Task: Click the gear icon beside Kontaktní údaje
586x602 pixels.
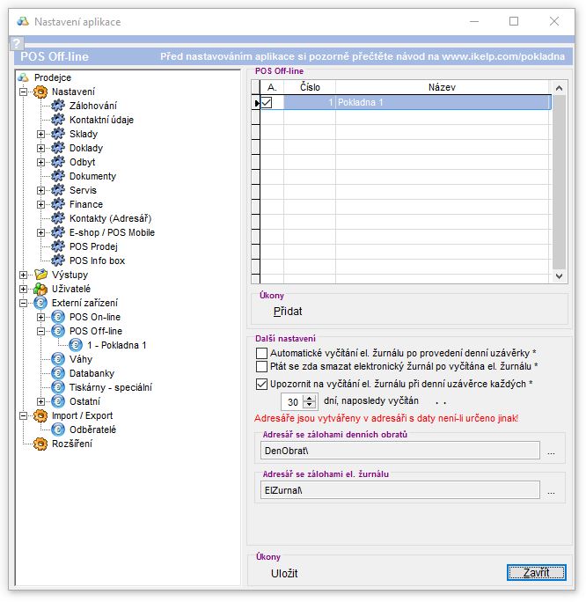Action: [58, 120]
